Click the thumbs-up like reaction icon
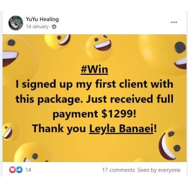 [19, 170]
